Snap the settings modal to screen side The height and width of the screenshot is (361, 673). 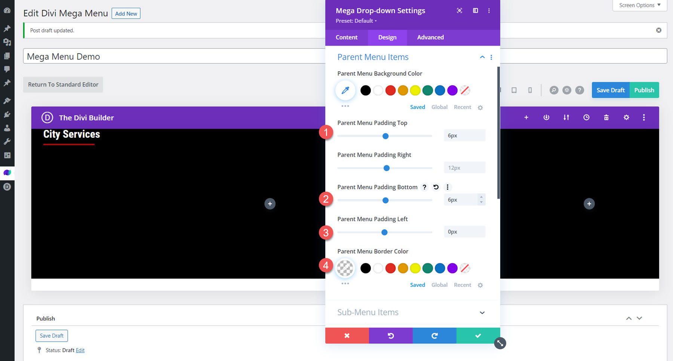pyautogui.click(x=475, y=10)
